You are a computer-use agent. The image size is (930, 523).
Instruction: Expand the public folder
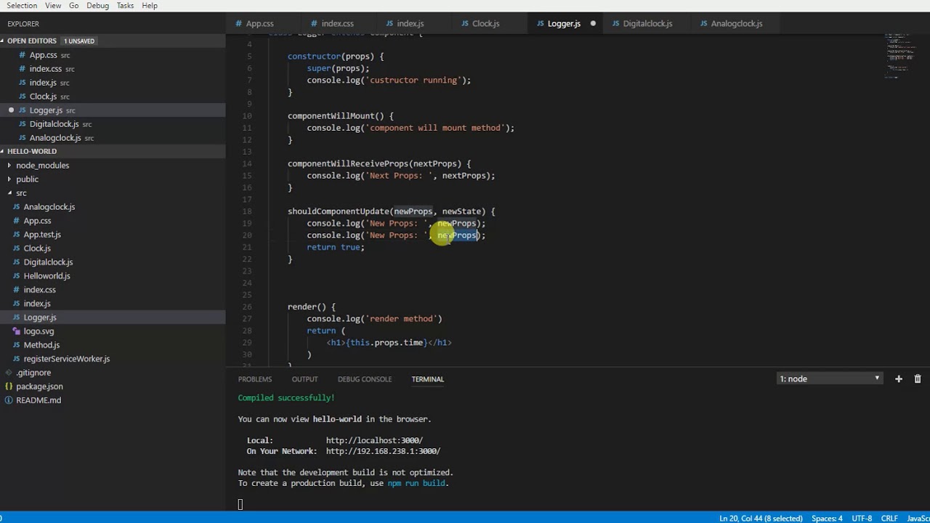(27, 179)
